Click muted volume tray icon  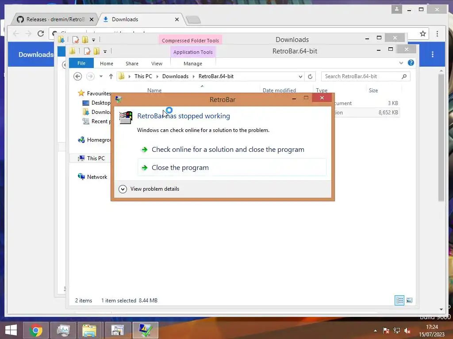pos(407,331)
